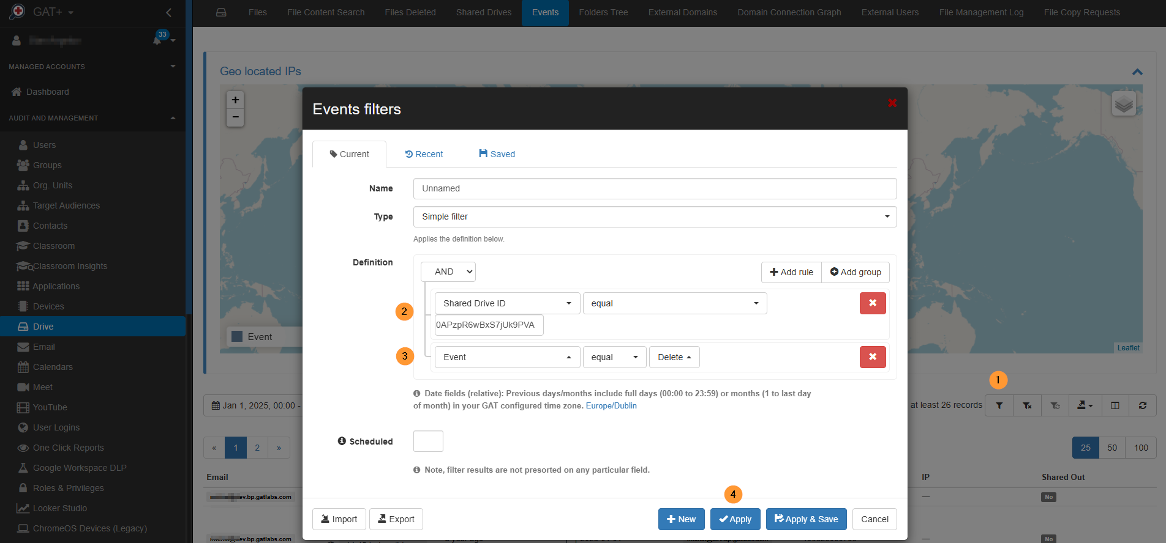The height and width of the screenshot is (543, 1166).
Task: Click the Name input field
Action: point(654,188)
